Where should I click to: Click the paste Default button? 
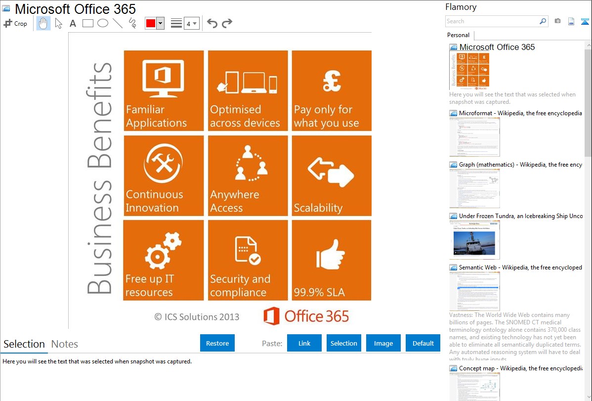coord(423,343)
